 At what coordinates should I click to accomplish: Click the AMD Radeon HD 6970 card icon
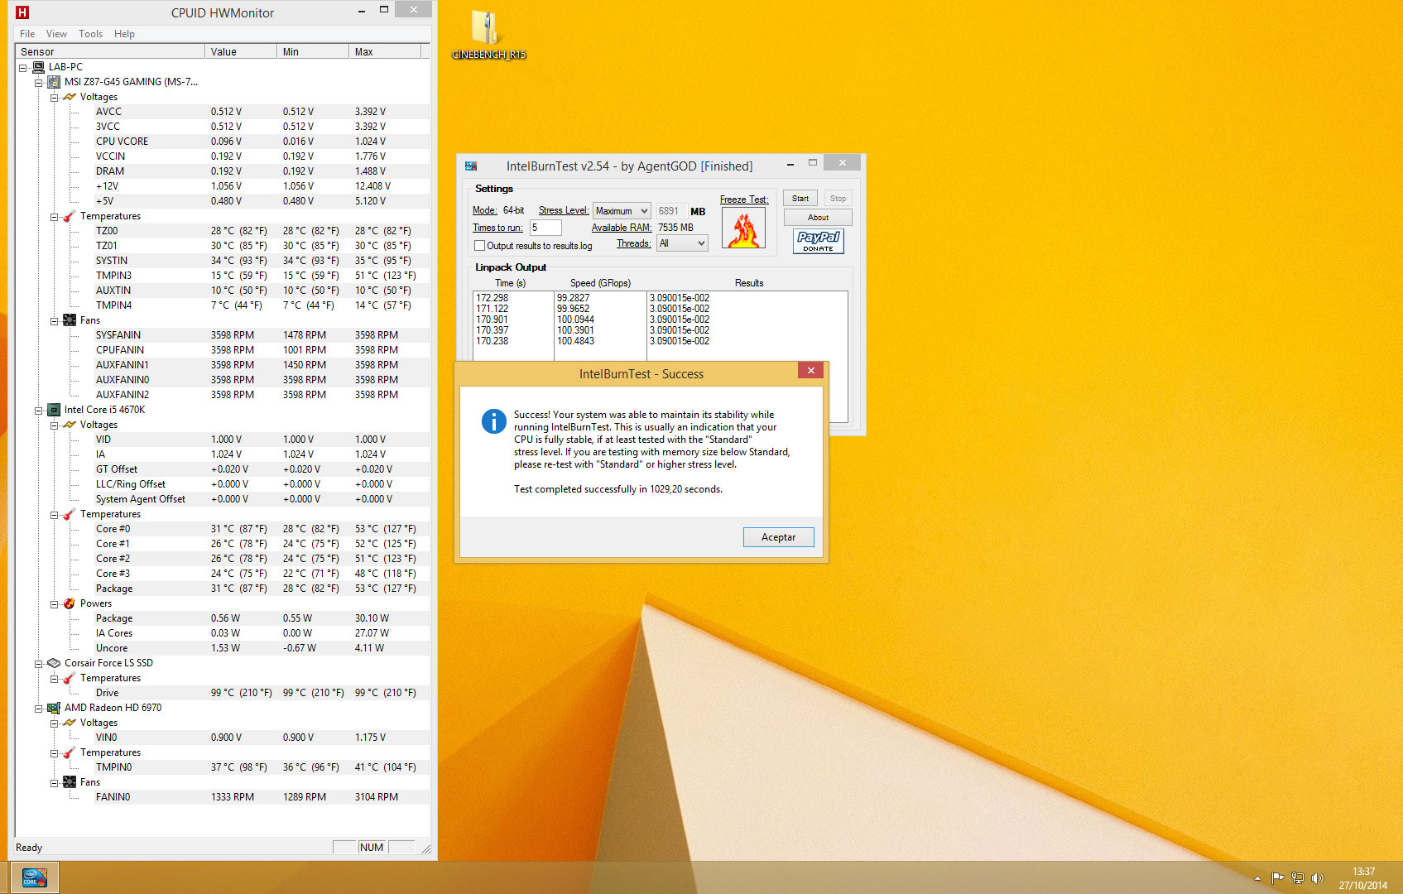[x=54, y=708]
